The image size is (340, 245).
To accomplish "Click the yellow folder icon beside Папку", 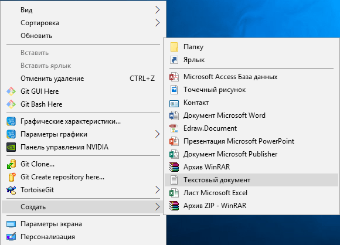I will (174, 47).
